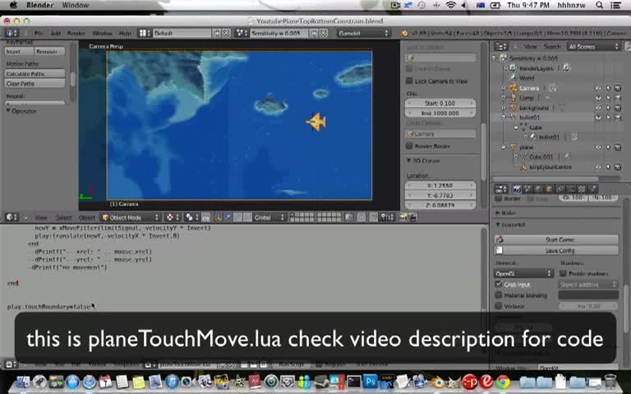Open the Stencil additive shadows dropdown

tap(588, 285)
